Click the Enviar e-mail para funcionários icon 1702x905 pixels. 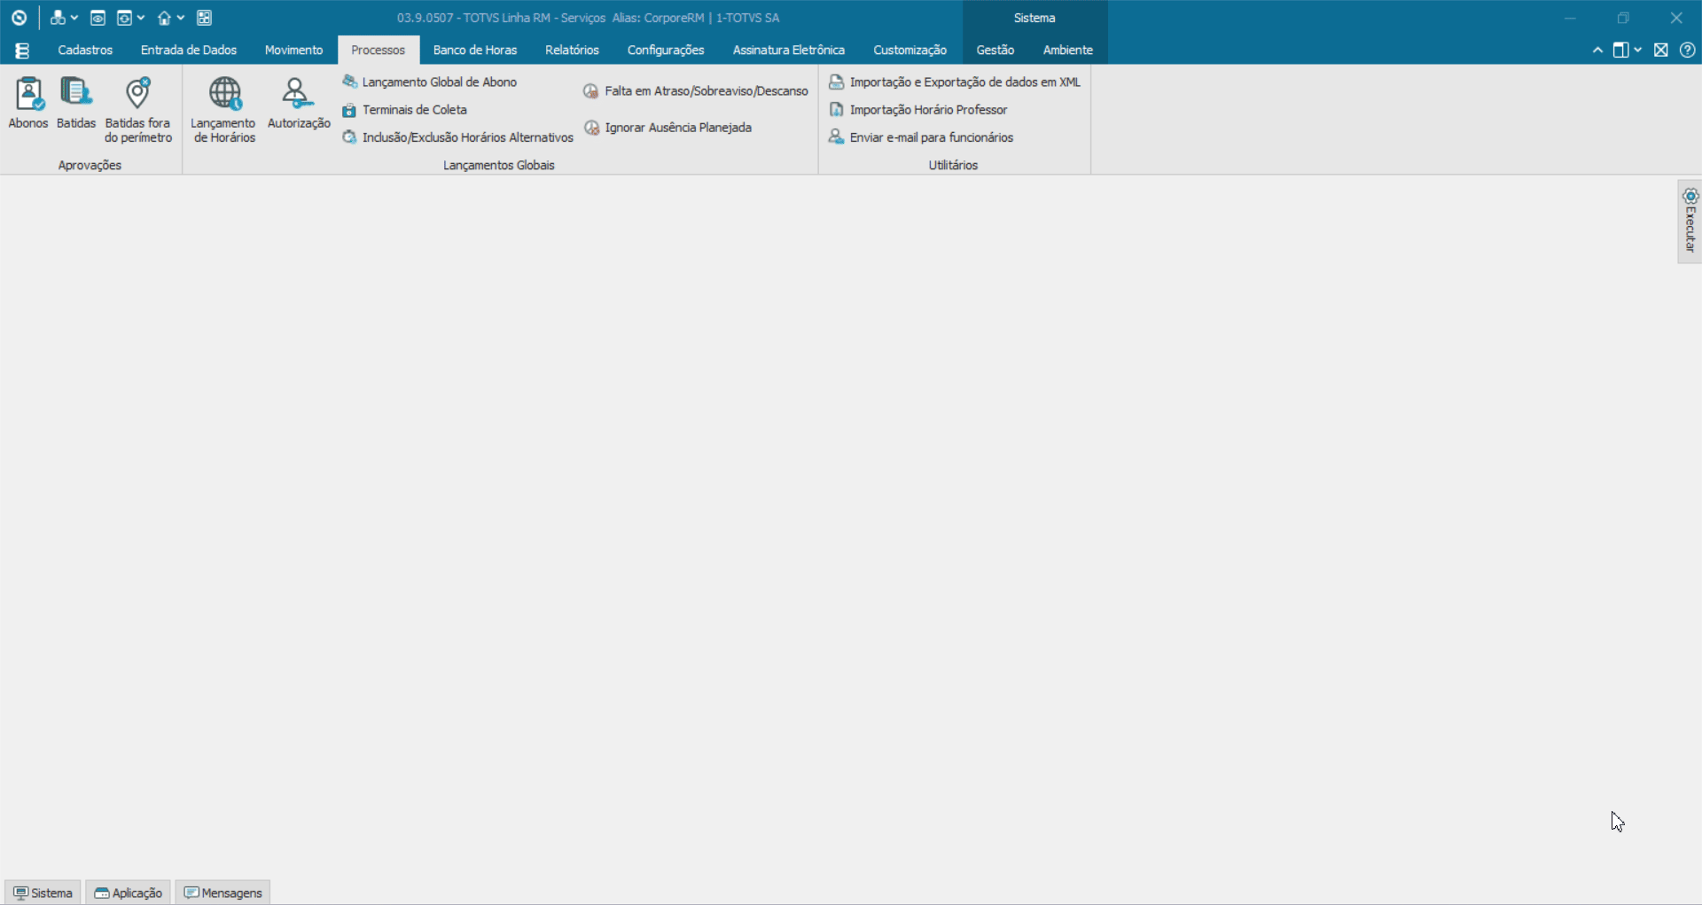[836, 137]
